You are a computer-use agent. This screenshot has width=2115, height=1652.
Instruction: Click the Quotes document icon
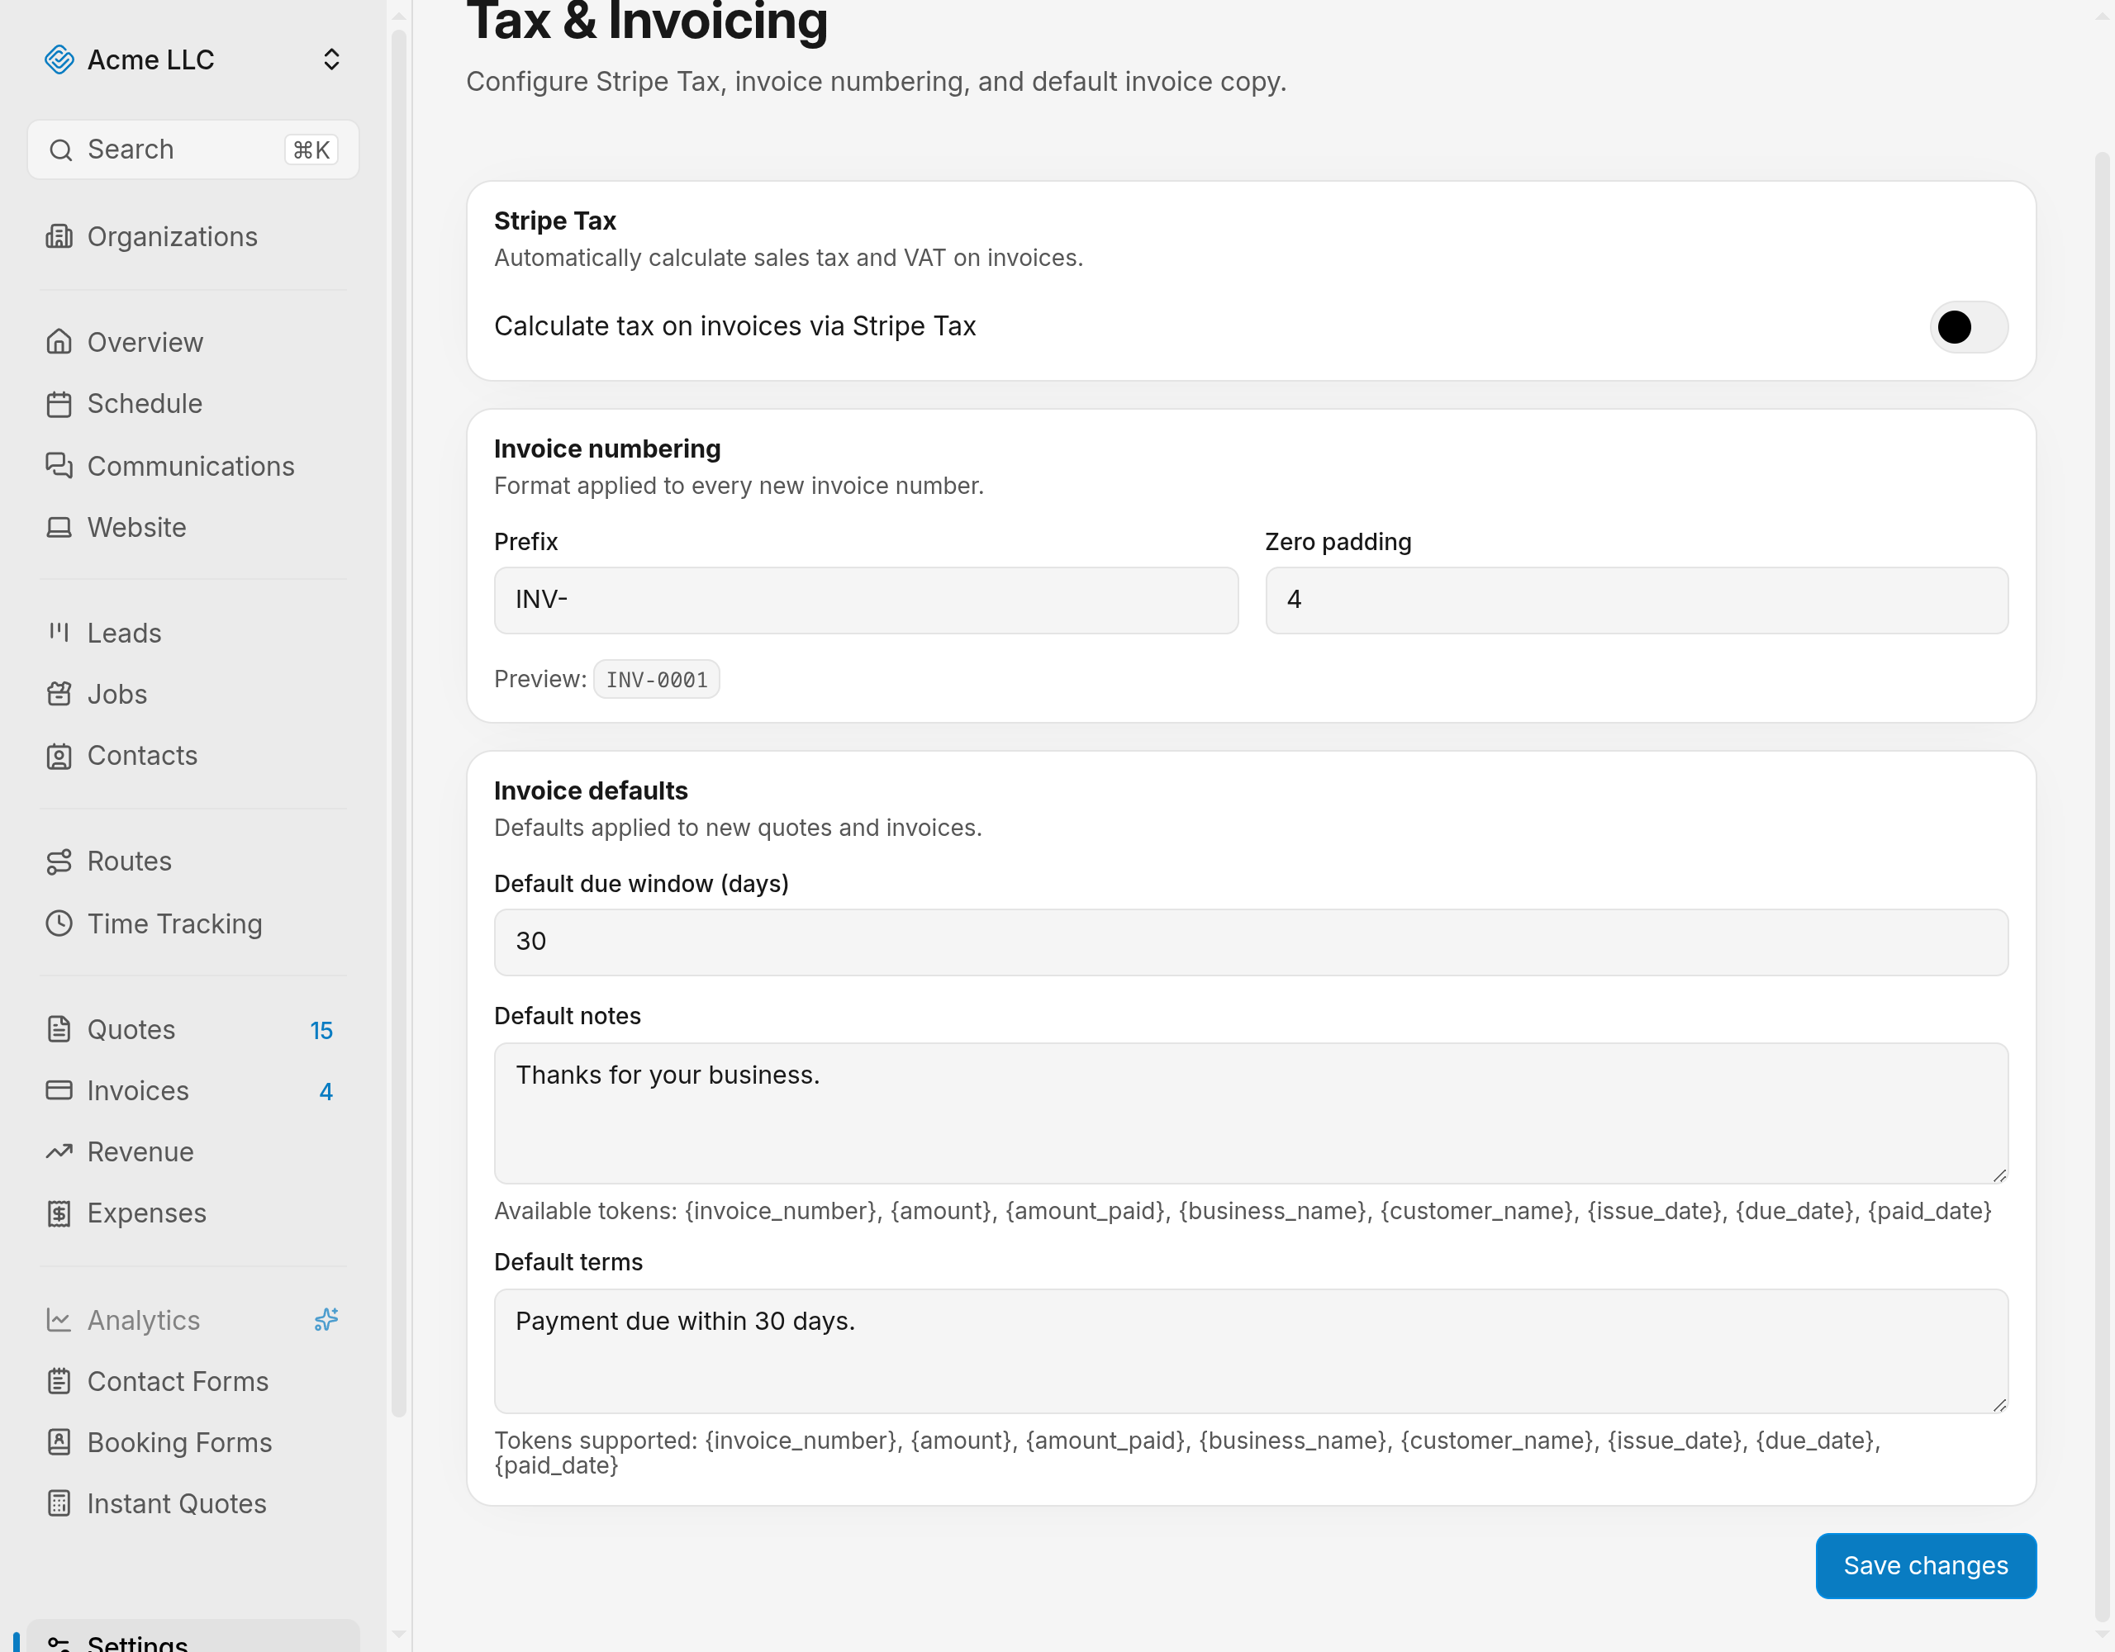tap(59, 1029)
